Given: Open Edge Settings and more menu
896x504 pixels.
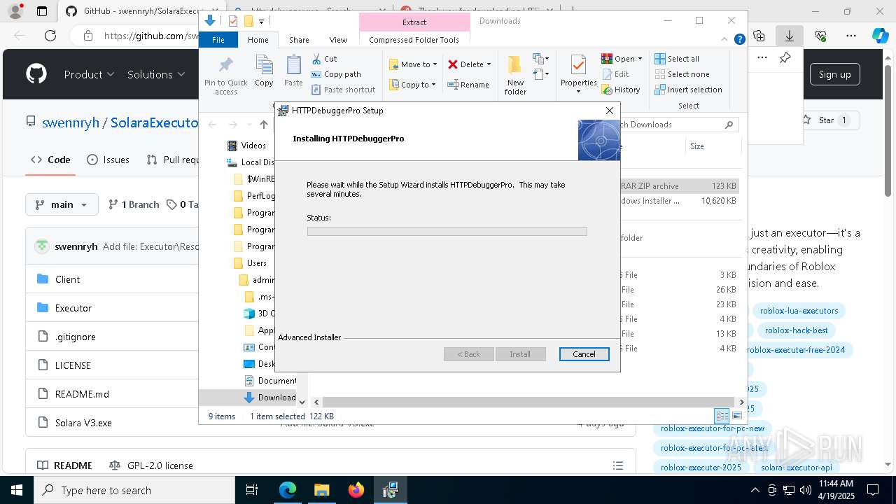Looking at the screenshot, I should 851,36.
